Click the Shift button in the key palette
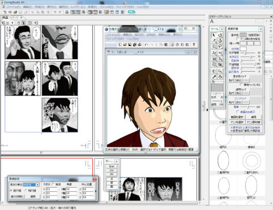The height and width of the screenshot is (210, 273). pyautogui.click(x=111, y=166)
